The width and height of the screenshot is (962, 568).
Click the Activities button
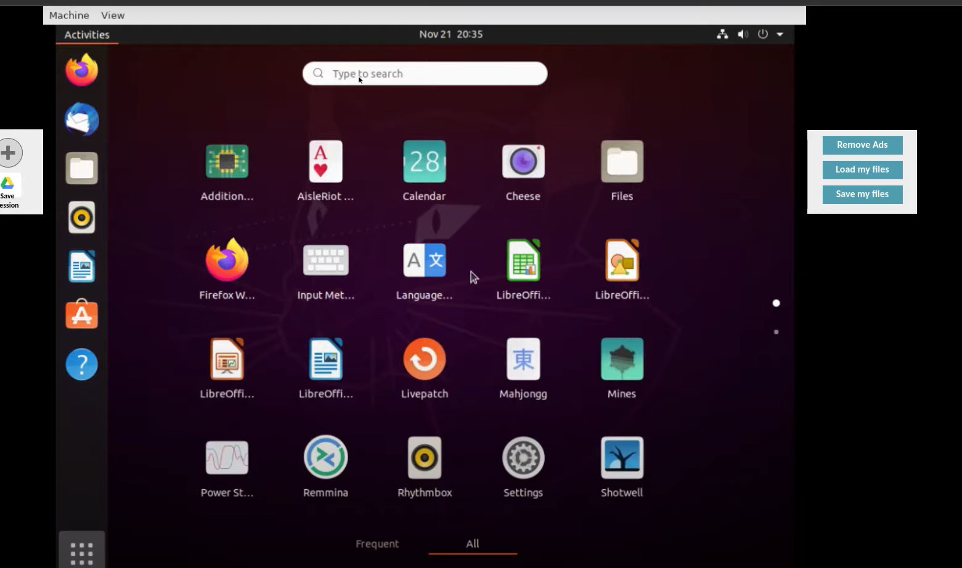coord(87,34)
